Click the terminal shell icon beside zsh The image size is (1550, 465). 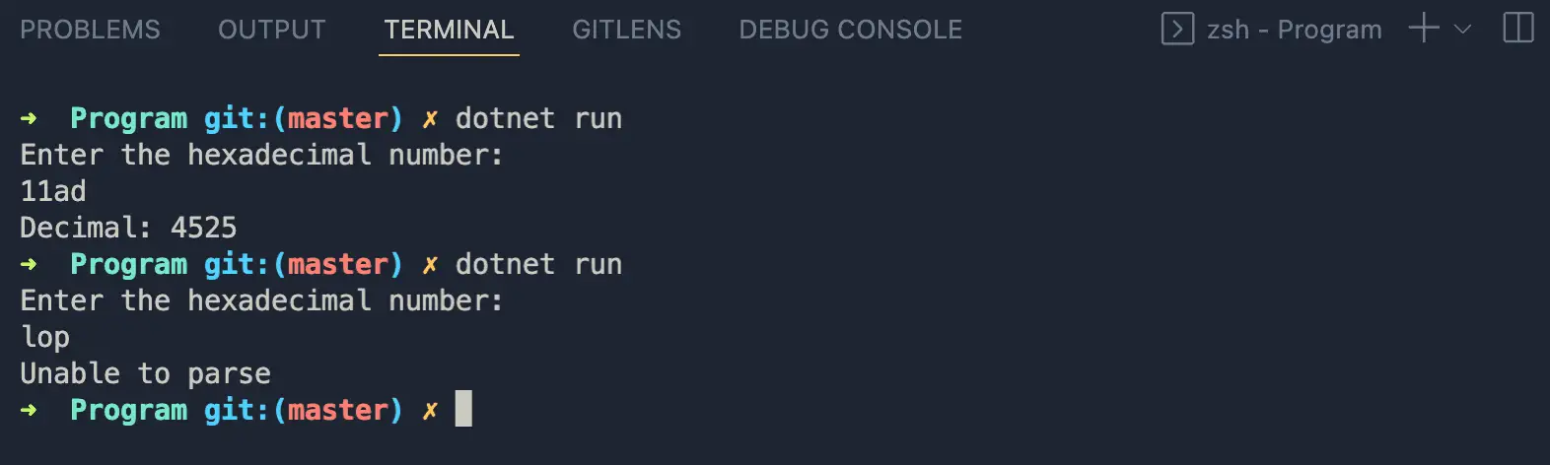pos(1177,29)
